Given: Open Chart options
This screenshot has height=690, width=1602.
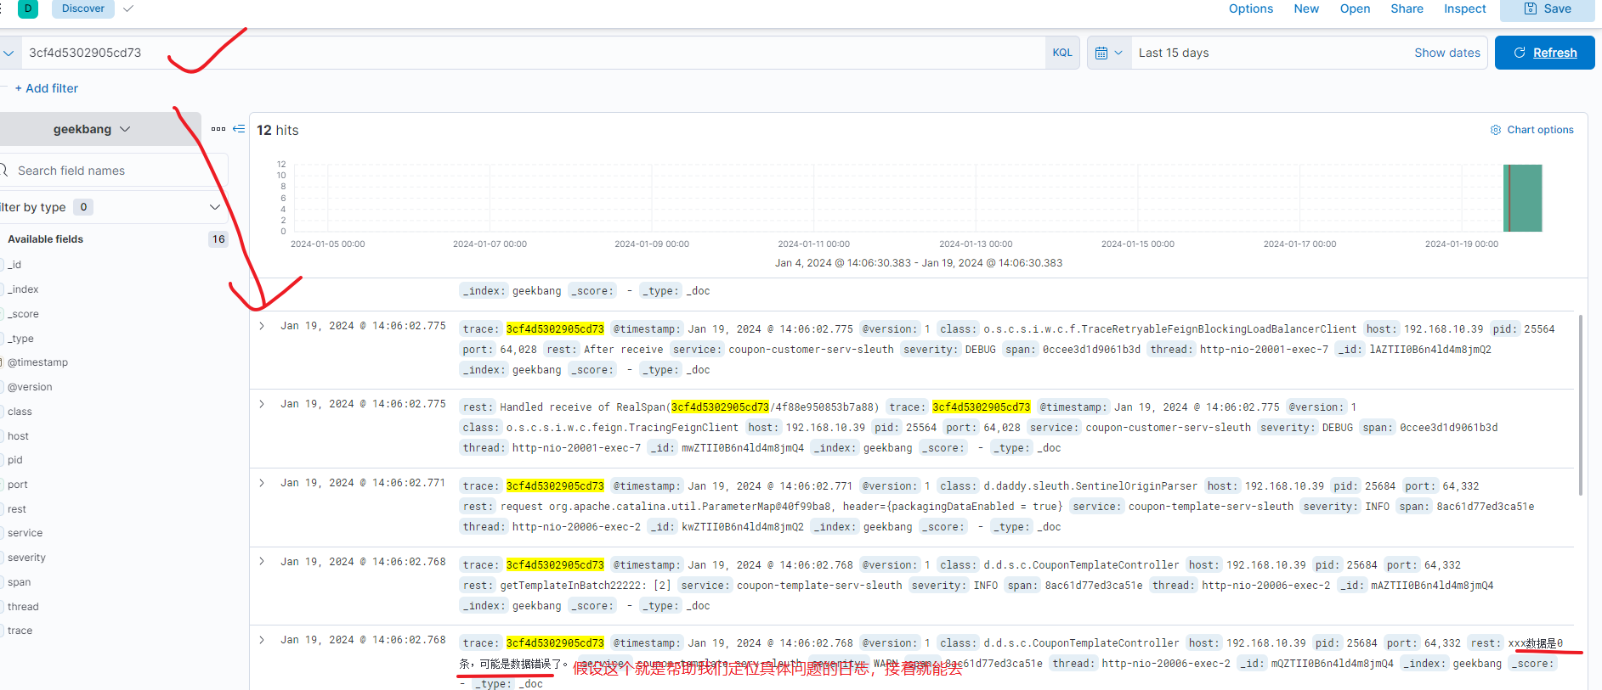Looking at the screenshot, I should (x=1540, y=130).
